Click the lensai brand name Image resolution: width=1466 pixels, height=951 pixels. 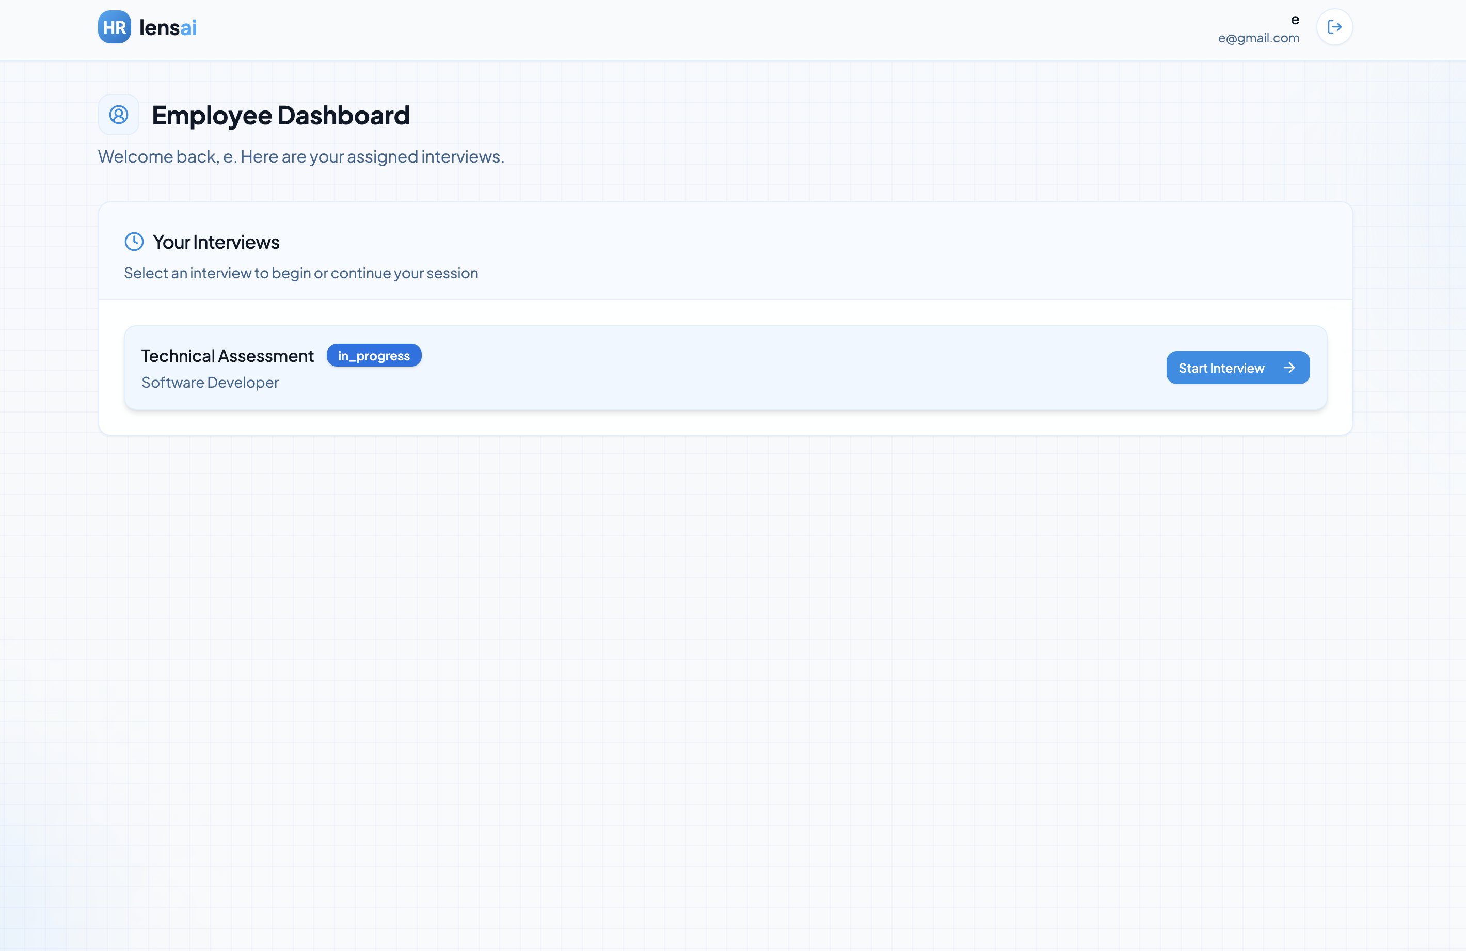tap(168, 28)
